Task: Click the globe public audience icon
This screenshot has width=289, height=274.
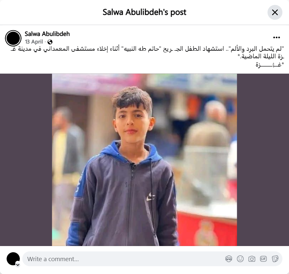Action: click(x=50, y=42)
